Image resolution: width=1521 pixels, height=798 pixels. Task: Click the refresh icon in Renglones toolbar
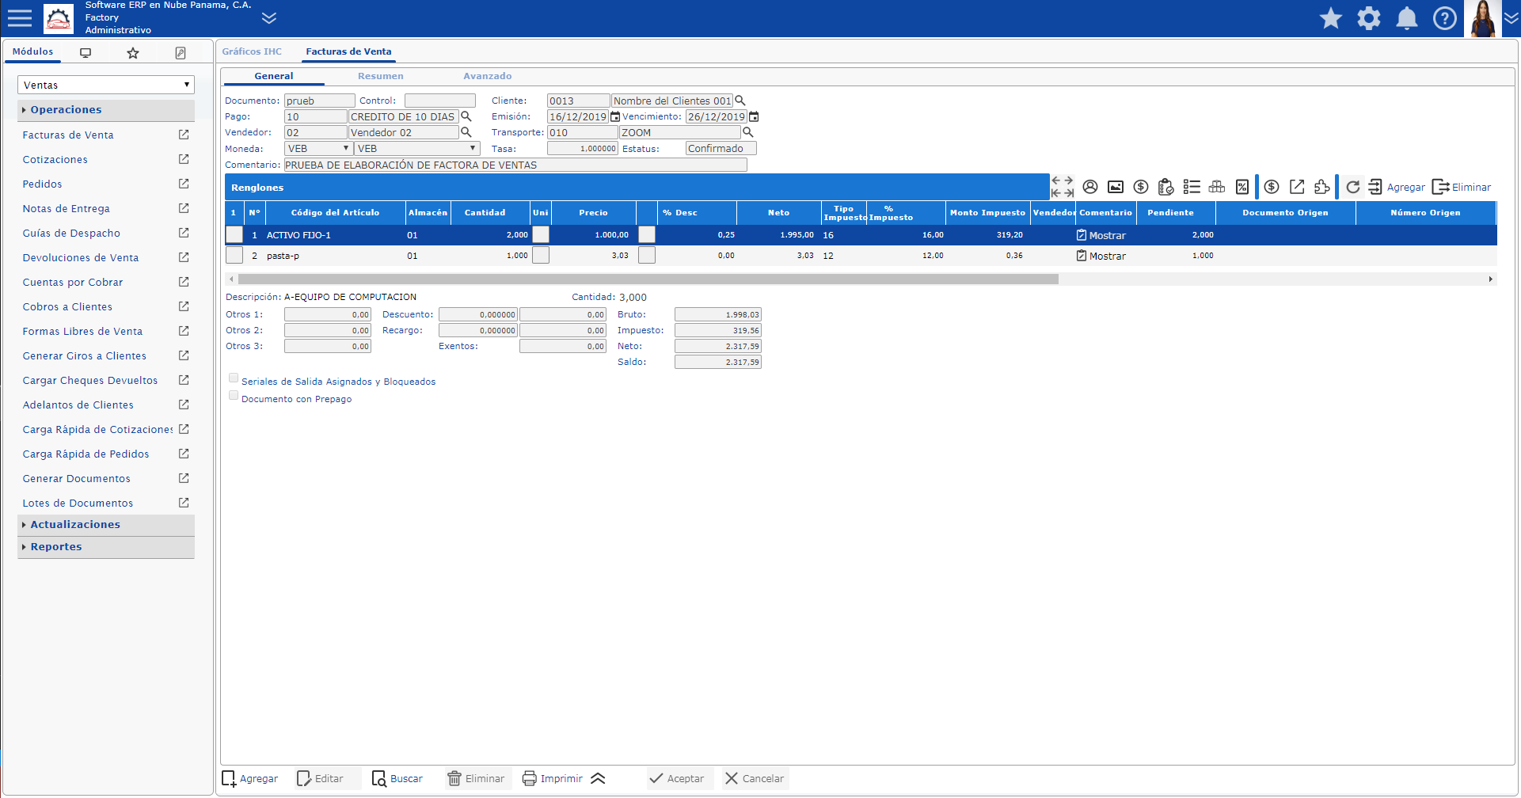(1352, 187)
